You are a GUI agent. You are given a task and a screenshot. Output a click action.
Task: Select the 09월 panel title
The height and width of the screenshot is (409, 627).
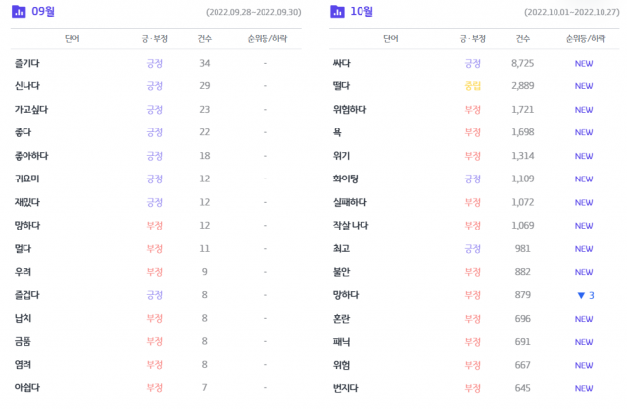(43, 11)
